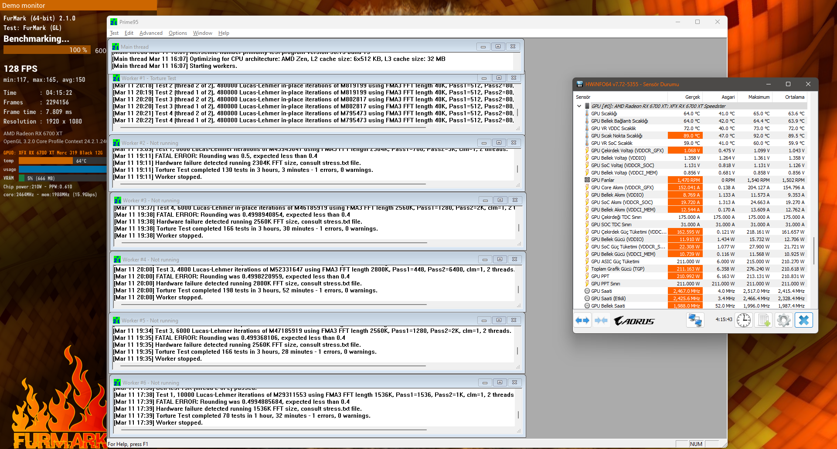Image resolution: width=837 pixels, height=449 pixels.
Task: Click the Prime95 icon in the title bar
Action: (x=114, y=22)
